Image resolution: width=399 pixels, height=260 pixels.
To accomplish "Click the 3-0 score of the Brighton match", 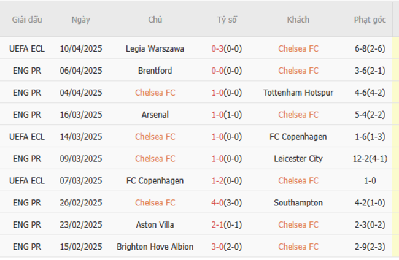I will 219,247.
